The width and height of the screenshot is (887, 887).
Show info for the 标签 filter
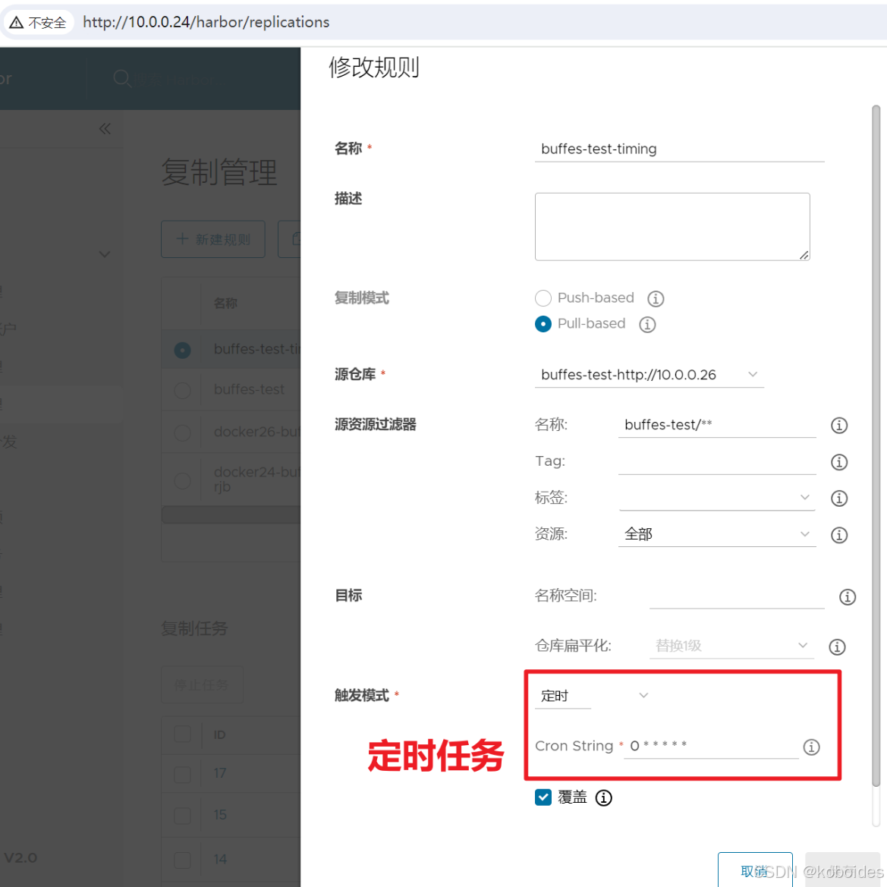pos(839,498)
